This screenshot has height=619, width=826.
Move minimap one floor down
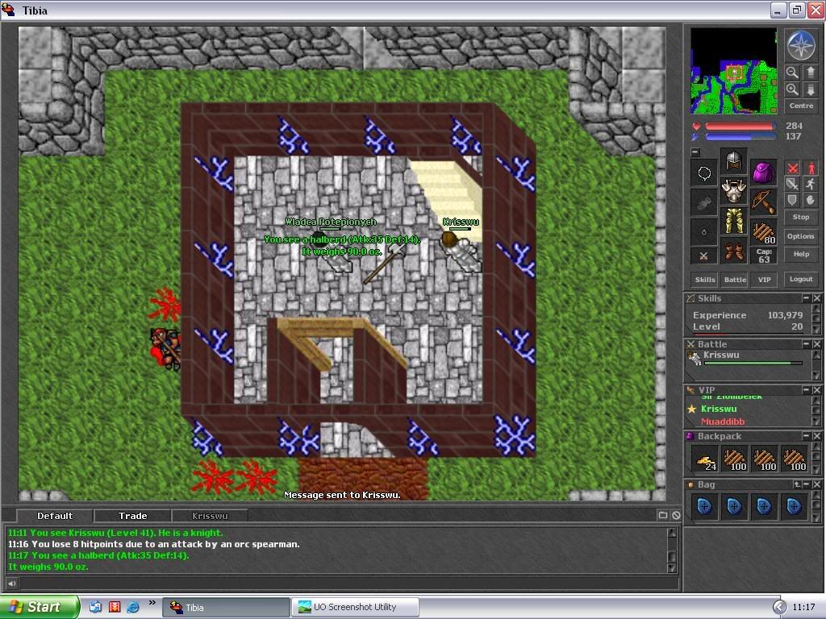(810, 89)
